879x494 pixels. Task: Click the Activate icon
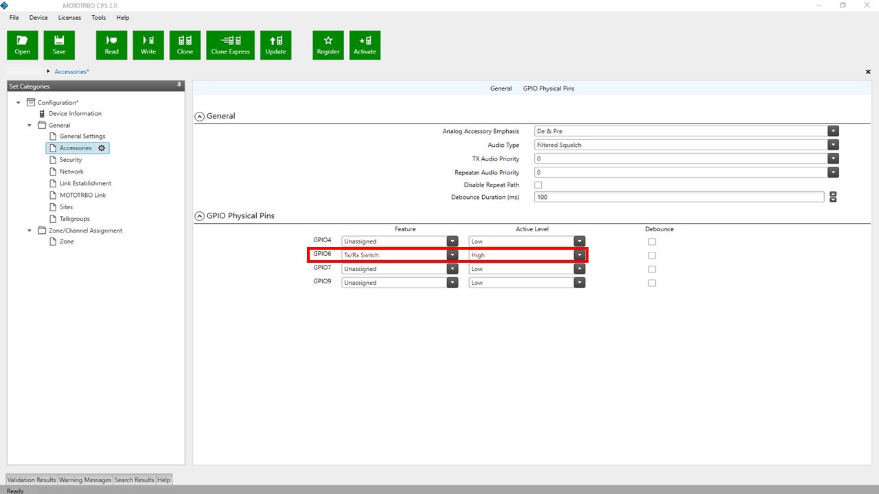[x=365, y=45]
